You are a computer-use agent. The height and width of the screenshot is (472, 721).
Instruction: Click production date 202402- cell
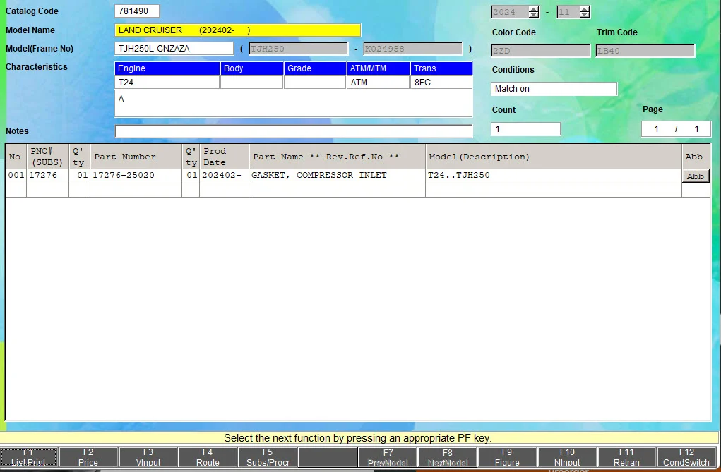pyautogui.click(x=224, y=176)
